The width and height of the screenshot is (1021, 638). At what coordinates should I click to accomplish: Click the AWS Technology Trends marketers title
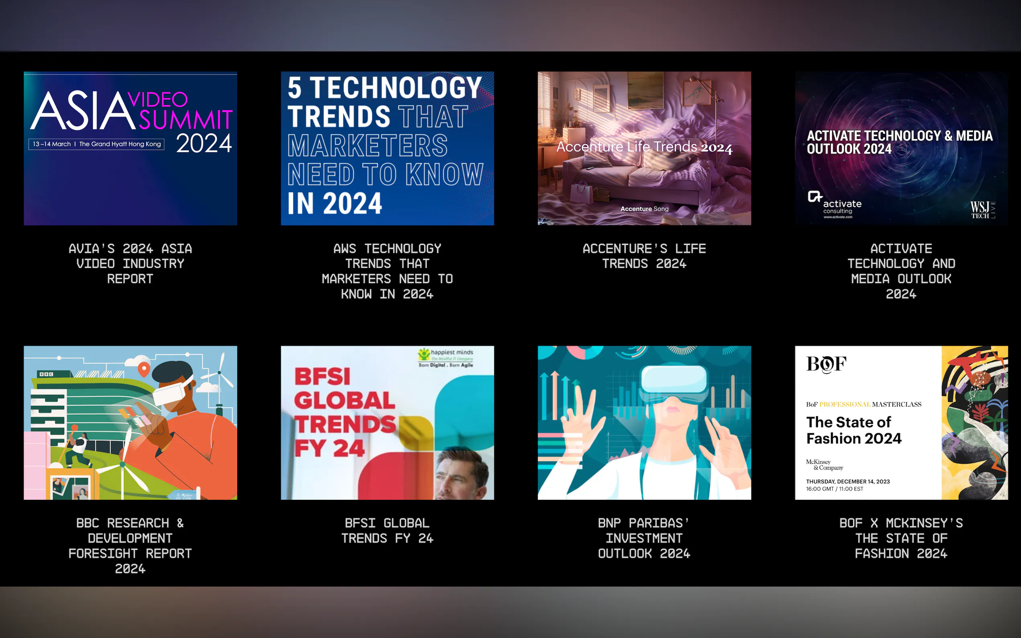387,271
